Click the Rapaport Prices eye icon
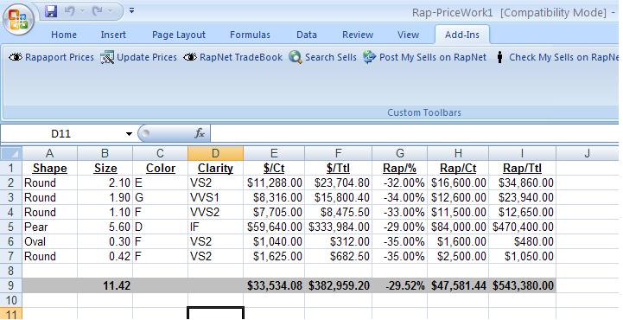The height and width of the screenshot is (320, 623). pos(16,57)
